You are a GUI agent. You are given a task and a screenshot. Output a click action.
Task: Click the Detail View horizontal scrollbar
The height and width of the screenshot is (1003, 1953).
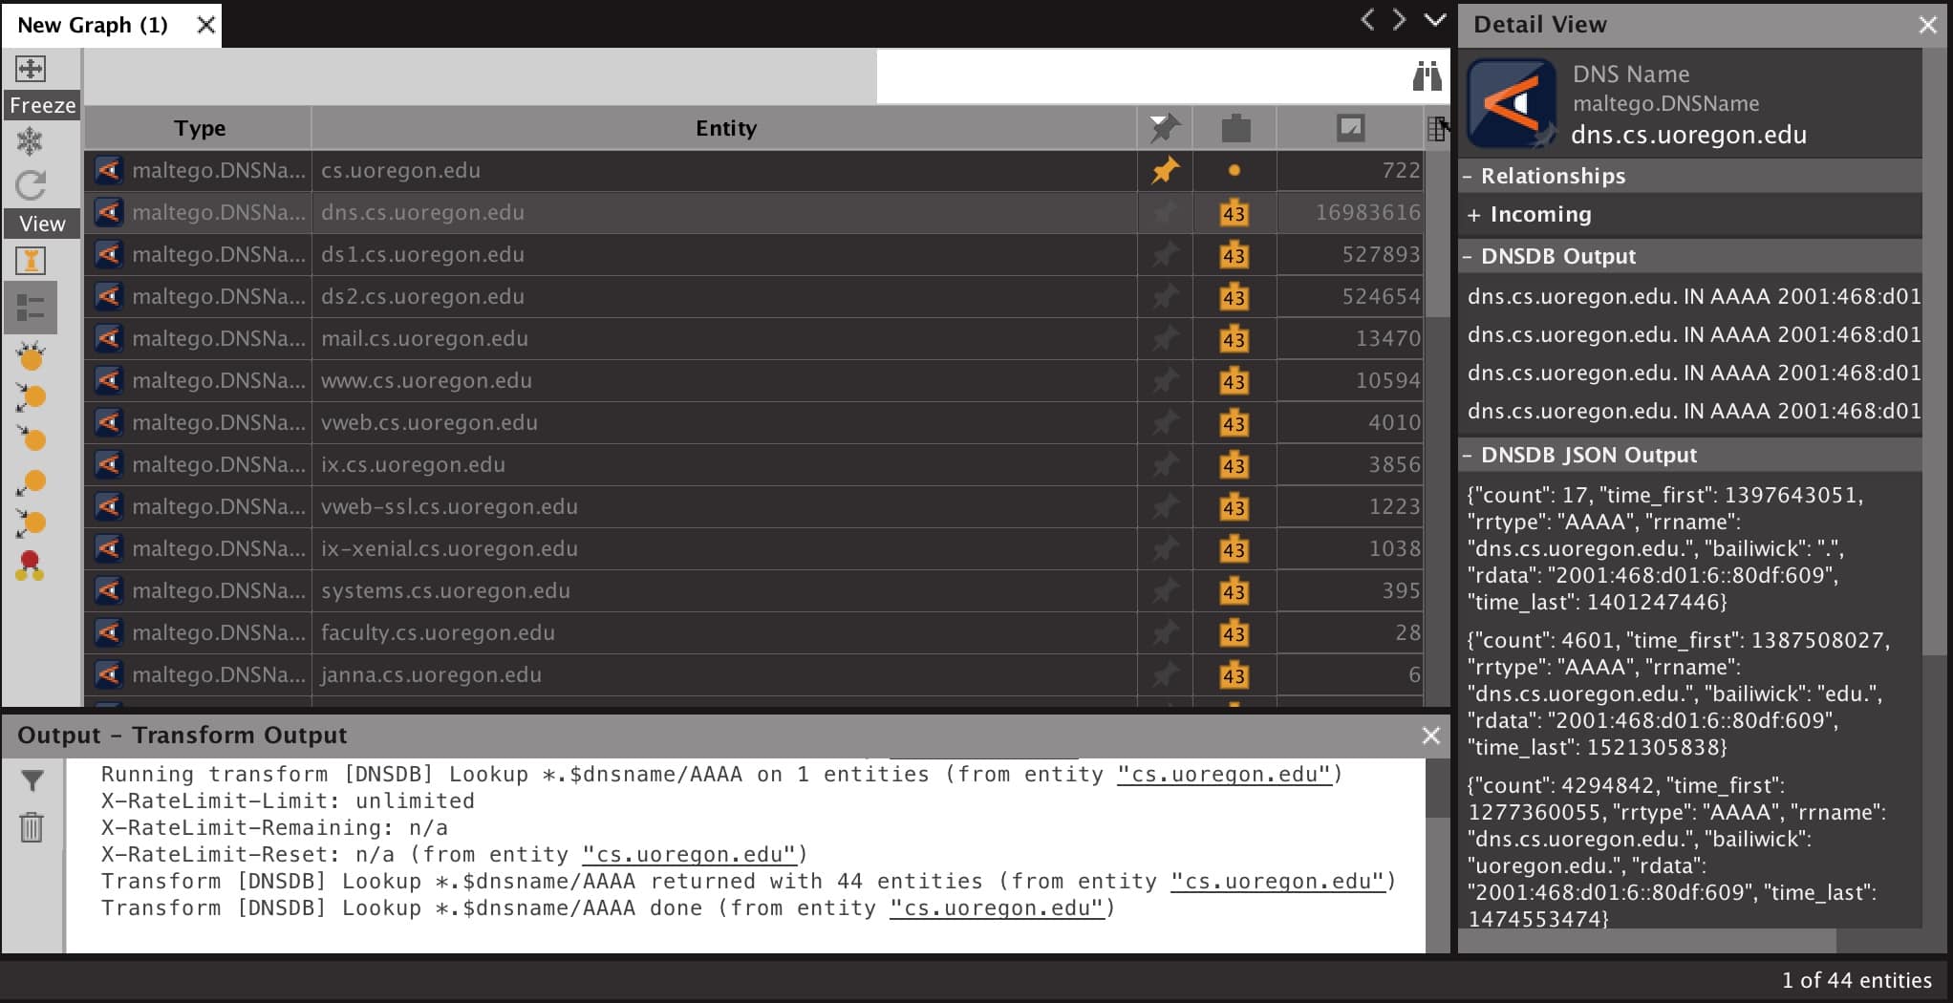click(x=1647, y=941)
